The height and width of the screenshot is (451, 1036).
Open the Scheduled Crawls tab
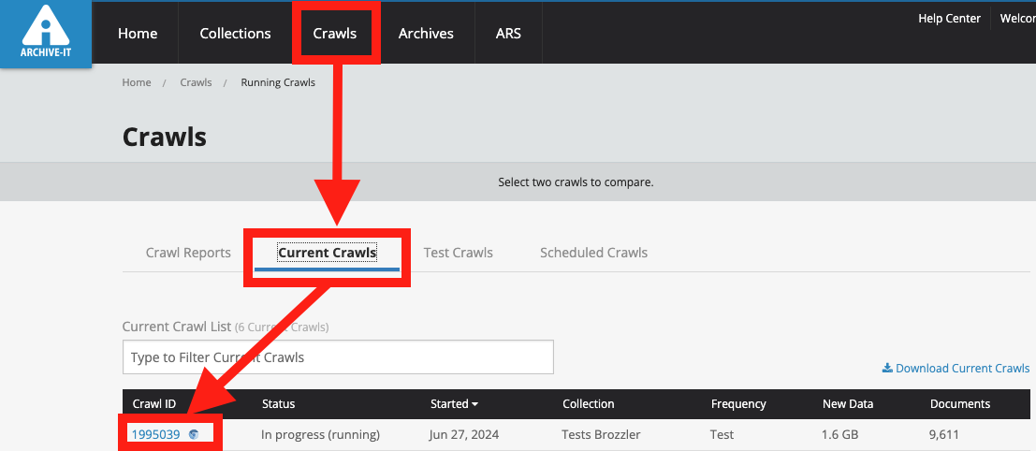click(593, 253)
